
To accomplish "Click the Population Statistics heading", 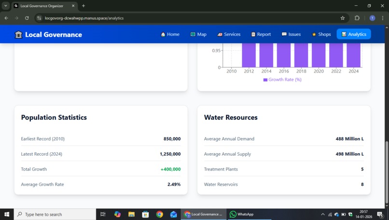I will point(54,117).
